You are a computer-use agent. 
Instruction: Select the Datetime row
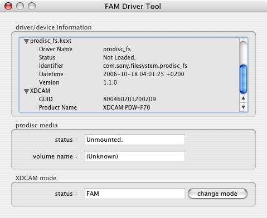click(x=129, y=74)
